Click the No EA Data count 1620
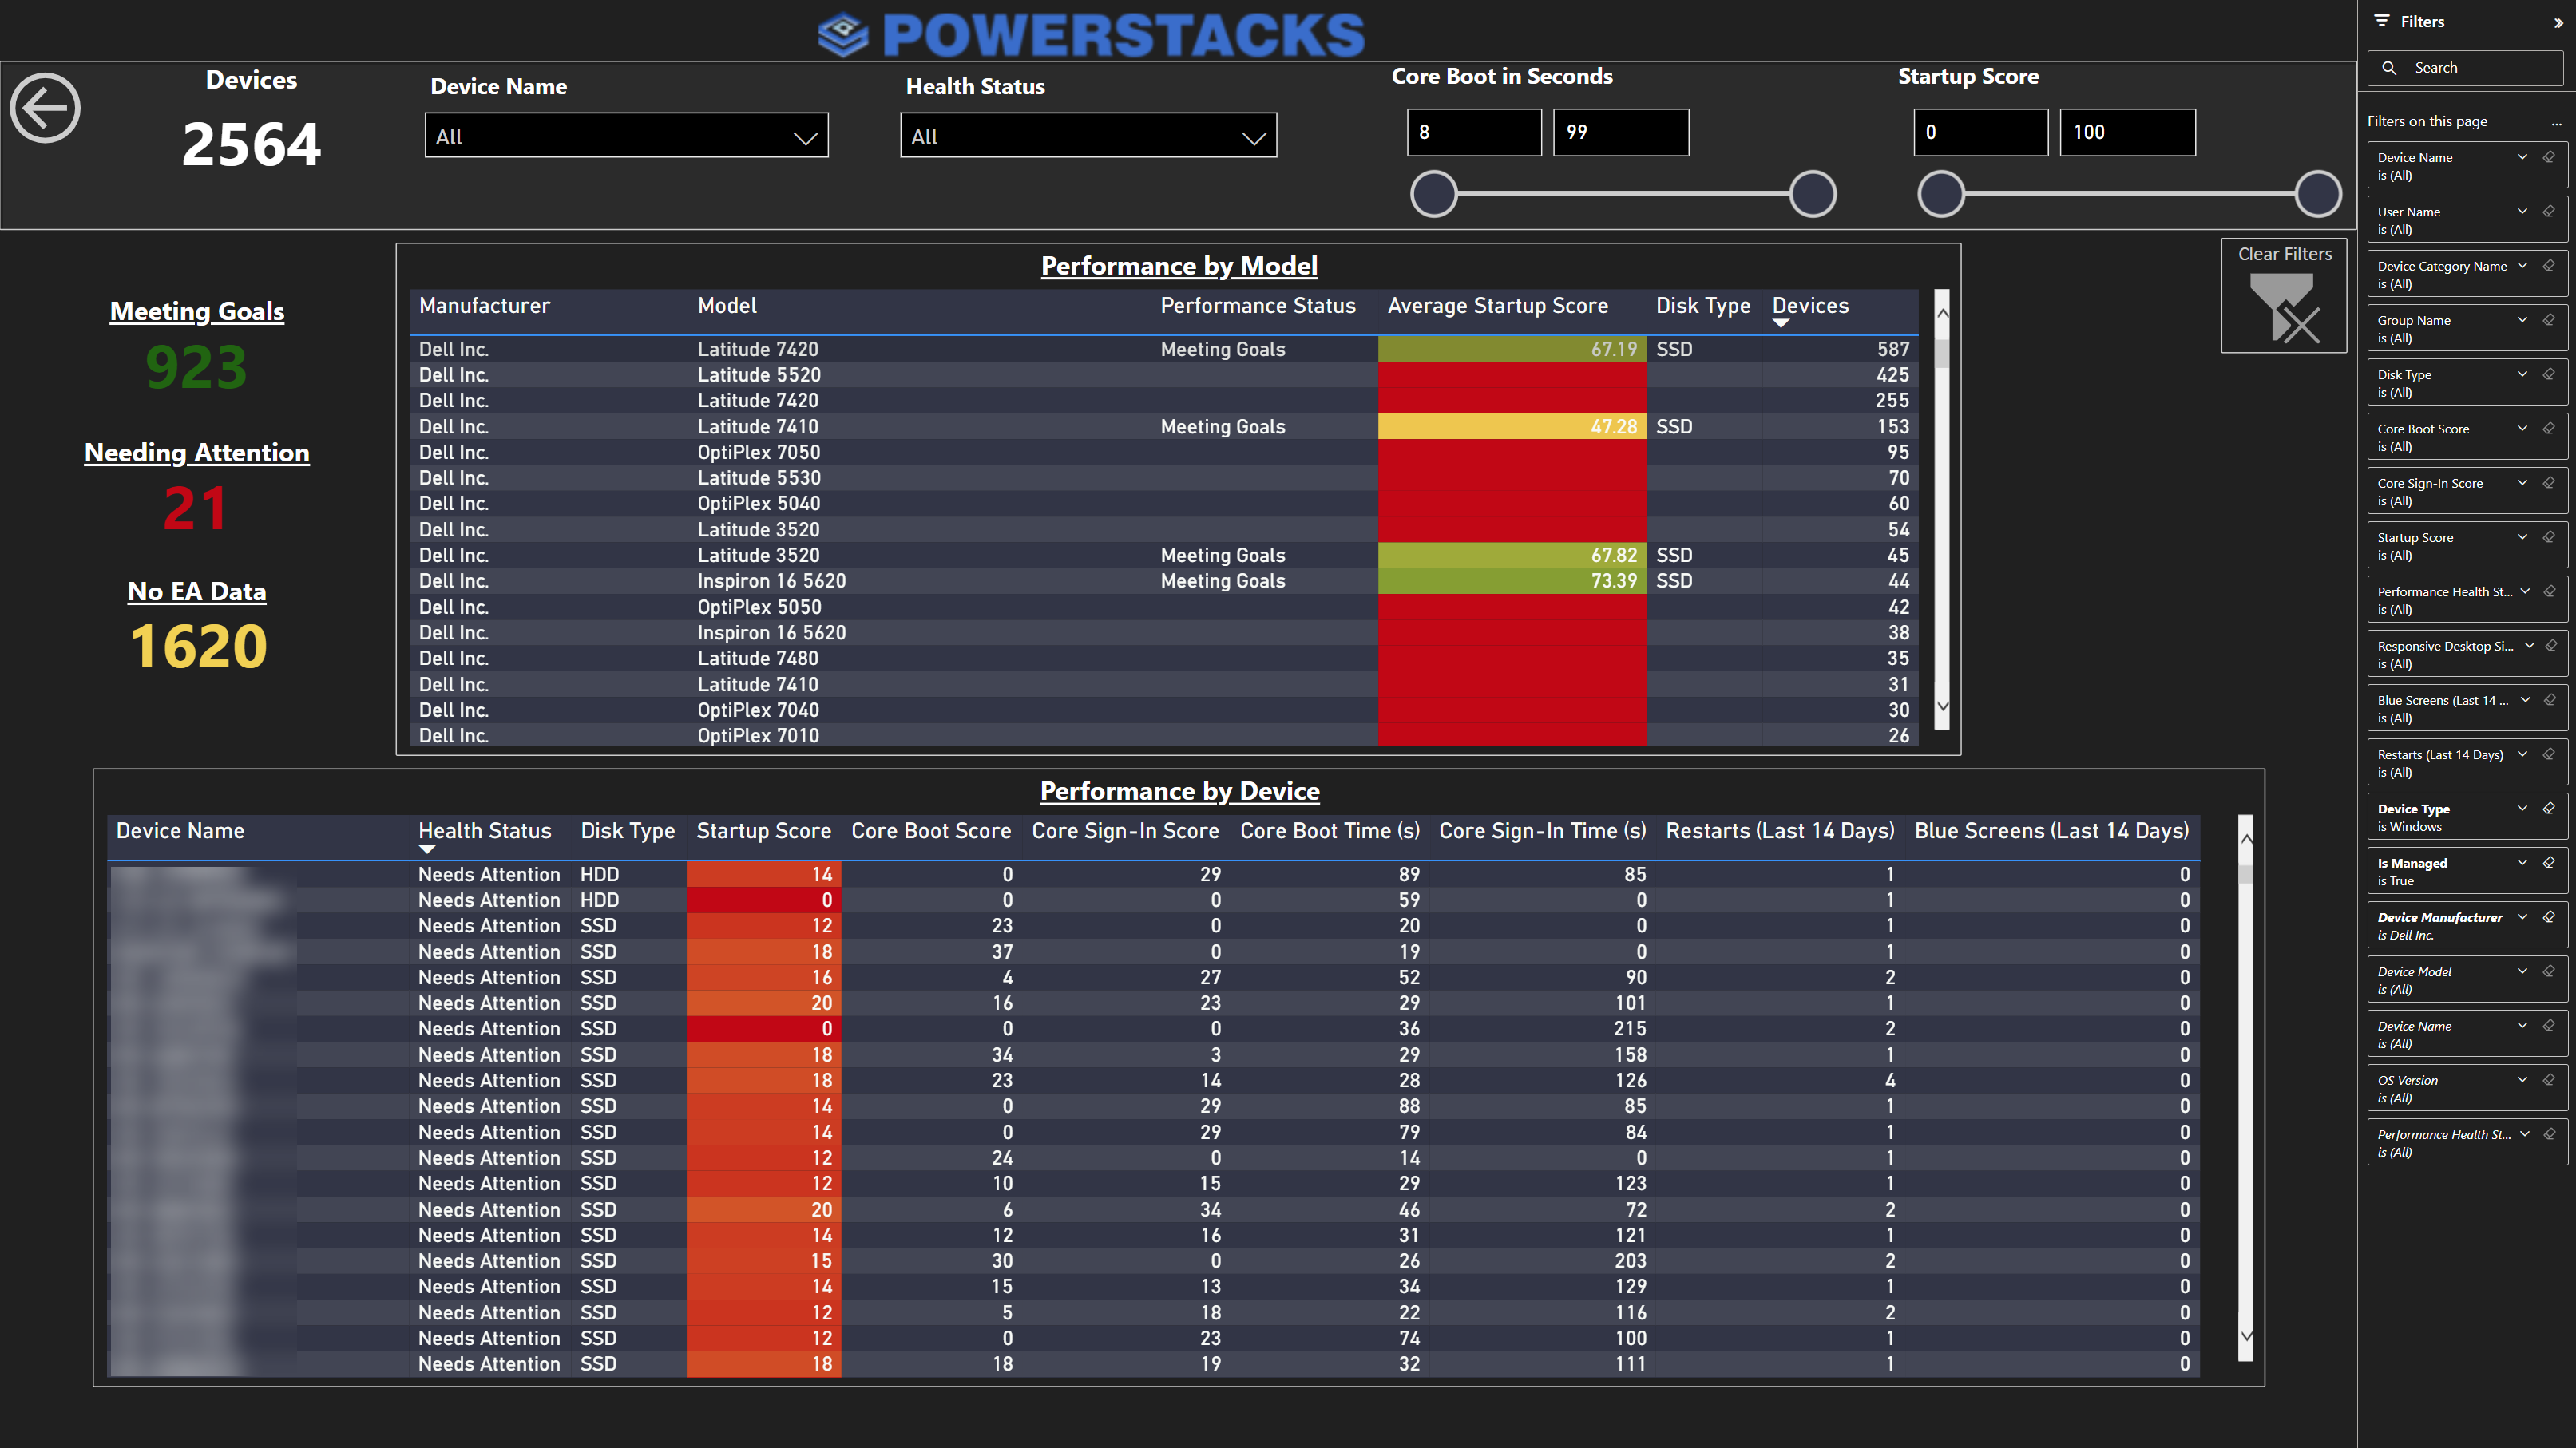Viewport: 2576px width, 1448px height. point(198,647)
